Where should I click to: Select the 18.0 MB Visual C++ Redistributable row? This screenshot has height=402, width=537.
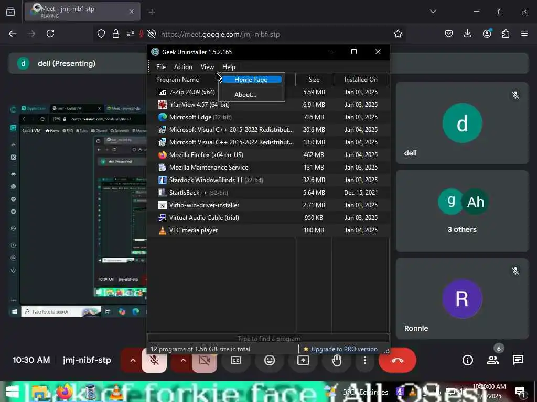click(268, 142)
